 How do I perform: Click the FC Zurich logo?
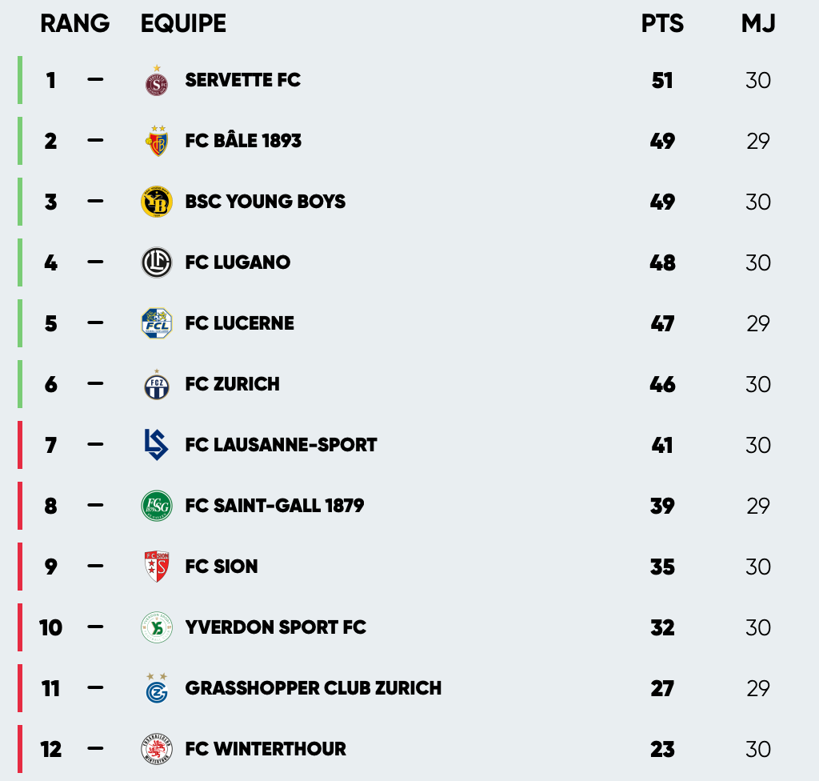(x=157, y=384)
